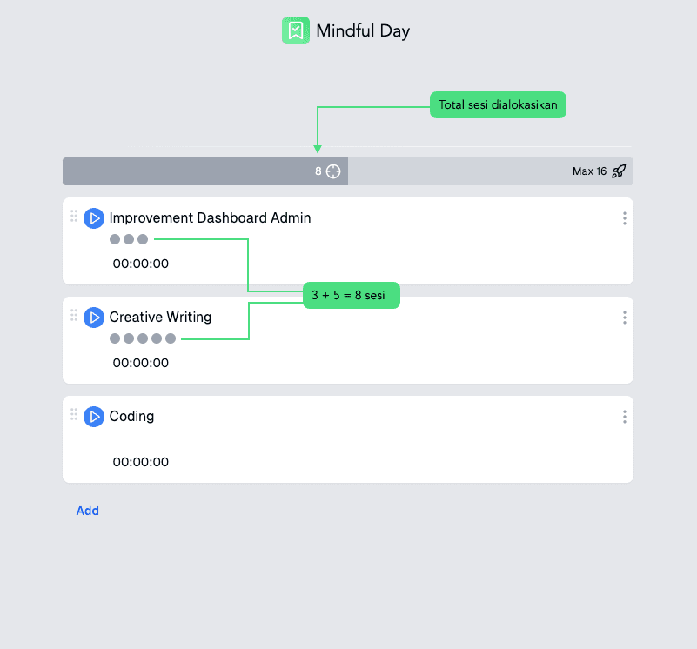The image size is (697, 649).
Task: Click the Coding task drag handle
Action: click(74, 414)
